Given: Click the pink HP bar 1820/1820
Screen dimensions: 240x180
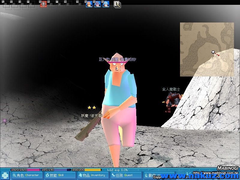Looking at the screenshot, I should tap(25, 170).
